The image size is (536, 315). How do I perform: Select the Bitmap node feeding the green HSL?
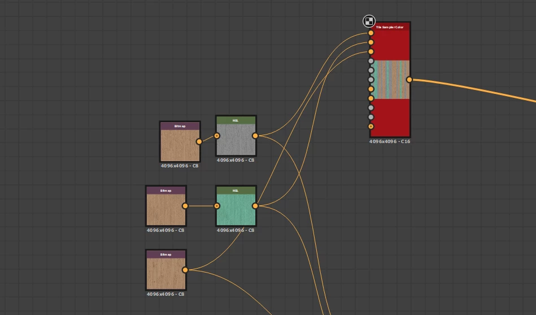click(166, 206)
